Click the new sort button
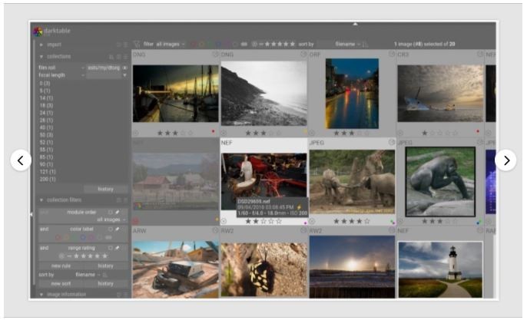The image size is (527, 320). (61, 284)
